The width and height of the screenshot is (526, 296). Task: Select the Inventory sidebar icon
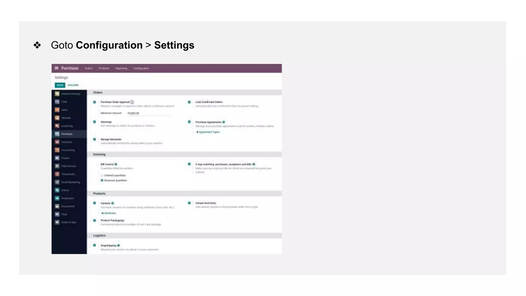[x=57, y=142]
